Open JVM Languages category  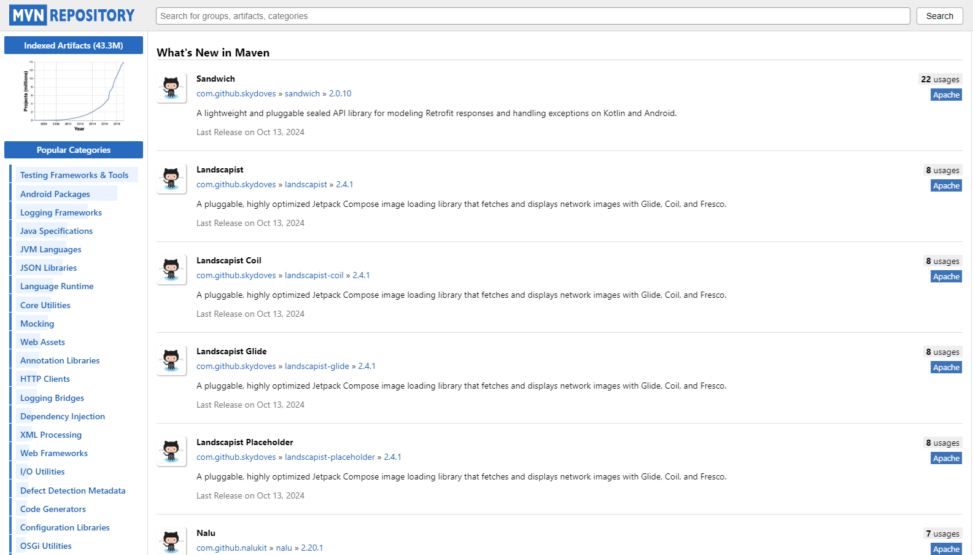50,249
